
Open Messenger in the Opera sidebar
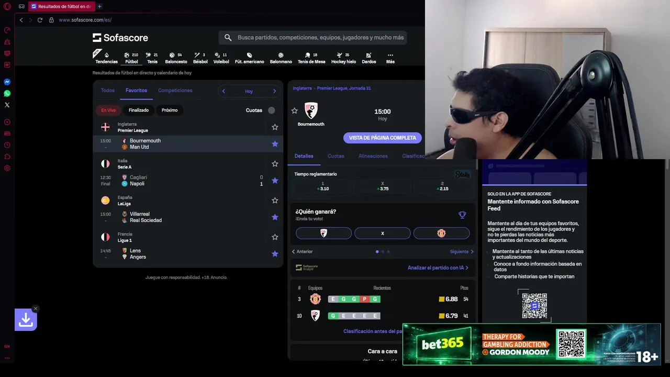(x=7, y=82)
